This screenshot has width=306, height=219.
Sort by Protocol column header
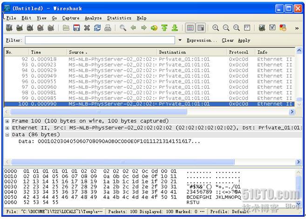pos(241,52)
